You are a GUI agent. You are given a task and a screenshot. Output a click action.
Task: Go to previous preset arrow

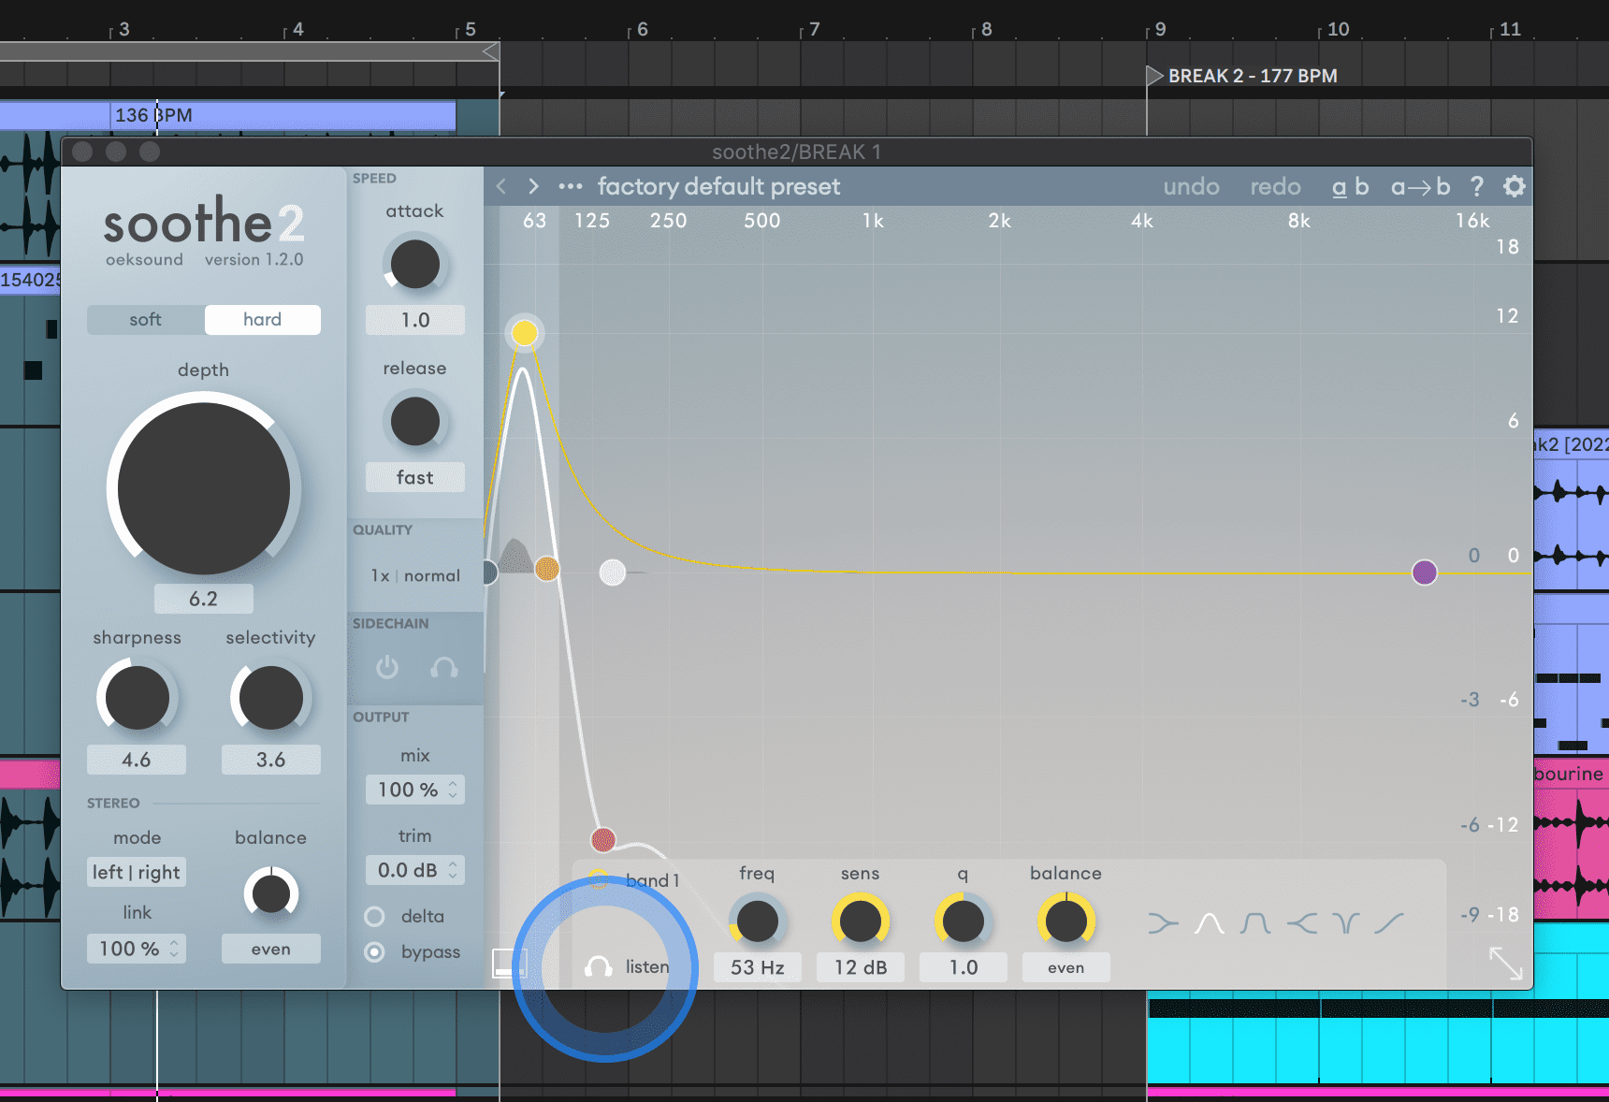501,186
